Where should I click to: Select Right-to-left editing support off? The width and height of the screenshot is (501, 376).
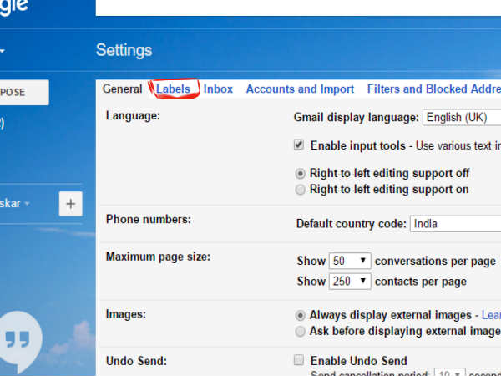(x=301, y=174)
